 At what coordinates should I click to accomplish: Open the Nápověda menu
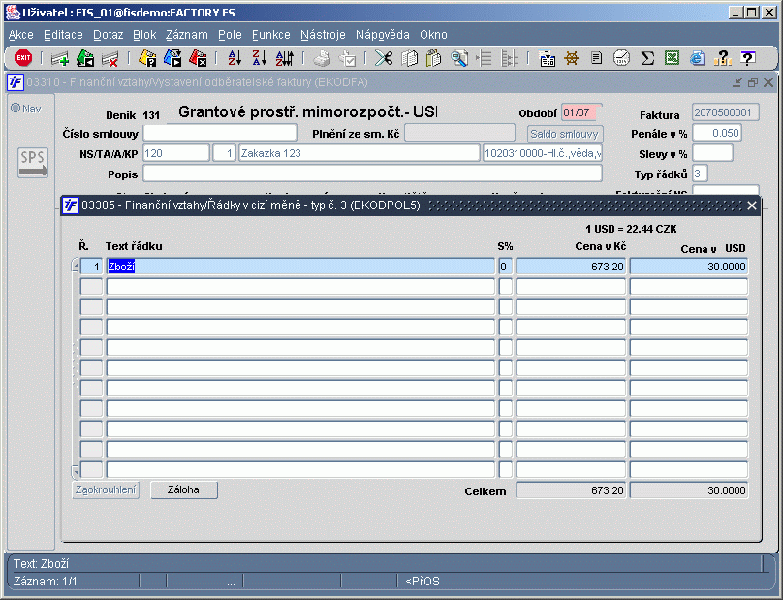(x=383, y=35)
